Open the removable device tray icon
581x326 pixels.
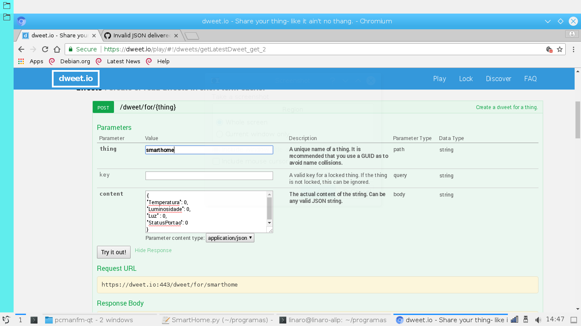coord(526,320)
